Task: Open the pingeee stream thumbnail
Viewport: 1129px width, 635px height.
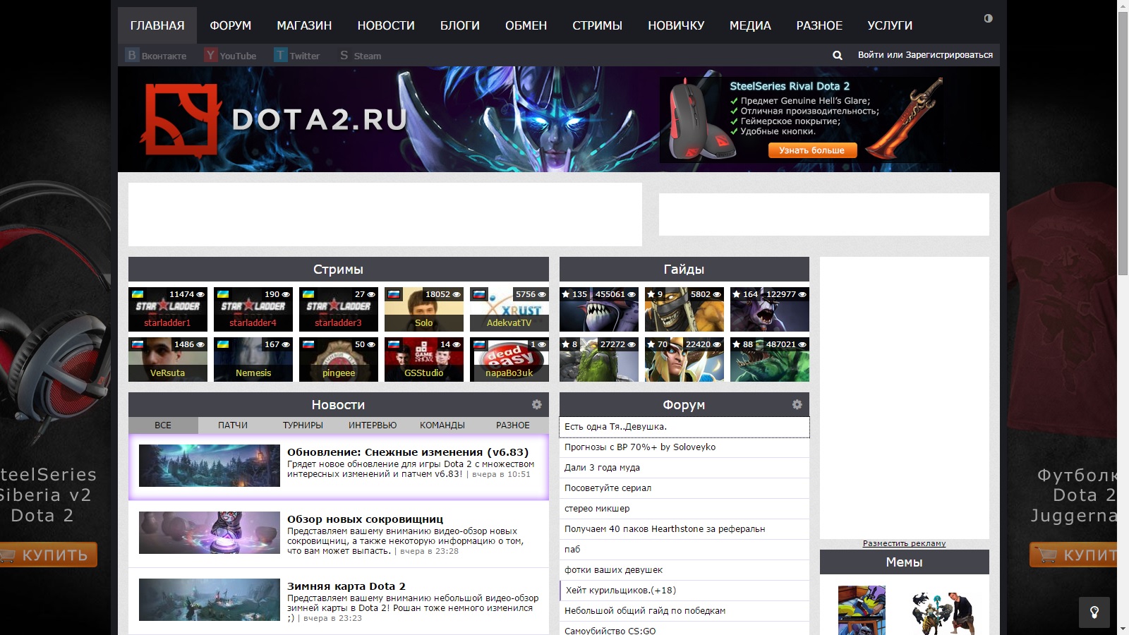Action: (339, 359)
